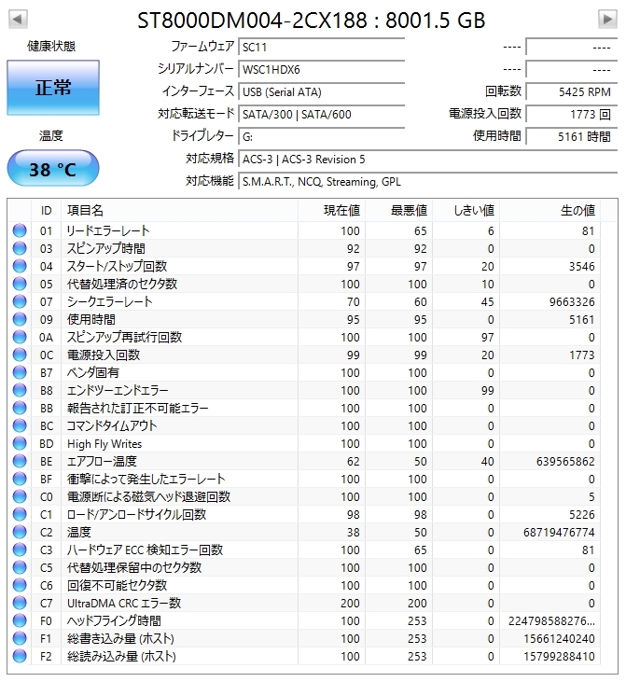This screenshot has width=626, height=682.
Task: Click the 正常 health status button
Action: [x=53, y=88]
